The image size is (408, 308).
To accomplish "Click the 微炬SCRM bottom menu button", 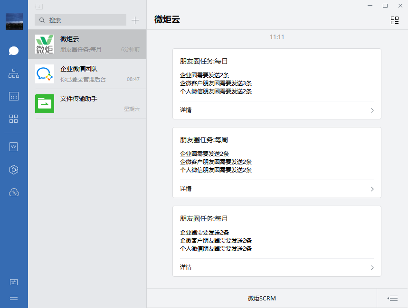I will point(262,299).
